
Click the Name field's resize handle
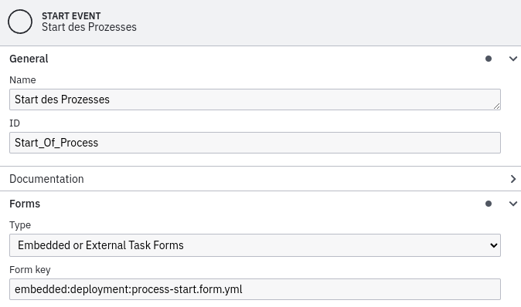[x=496, y=106]
